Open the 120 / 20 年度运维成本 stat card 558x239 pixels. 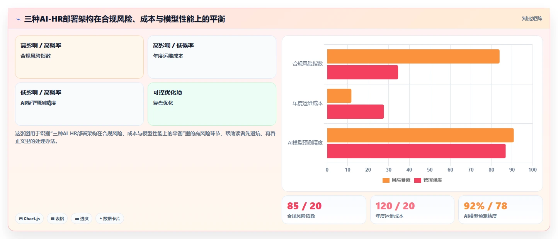point(412,210)
